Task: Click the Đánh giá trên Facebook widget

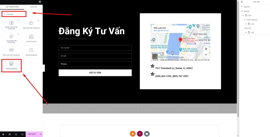Action: (31, 25)
